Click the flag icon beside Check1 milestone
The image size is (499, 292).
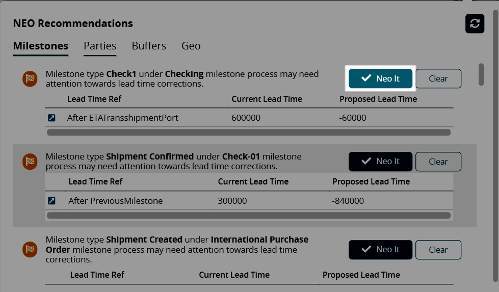30,78
